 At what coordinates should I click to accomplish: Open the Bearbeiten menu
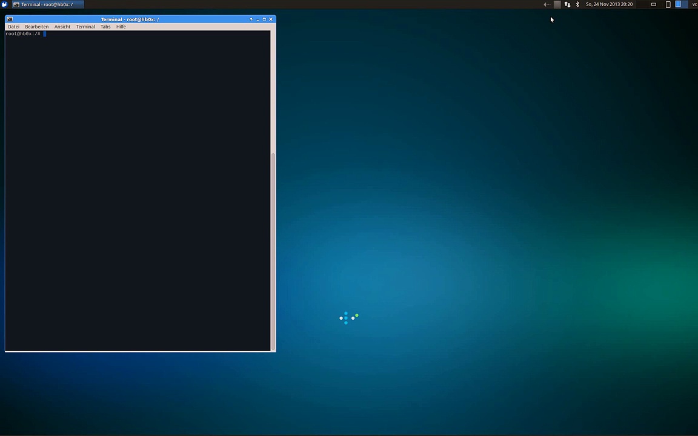36,27
